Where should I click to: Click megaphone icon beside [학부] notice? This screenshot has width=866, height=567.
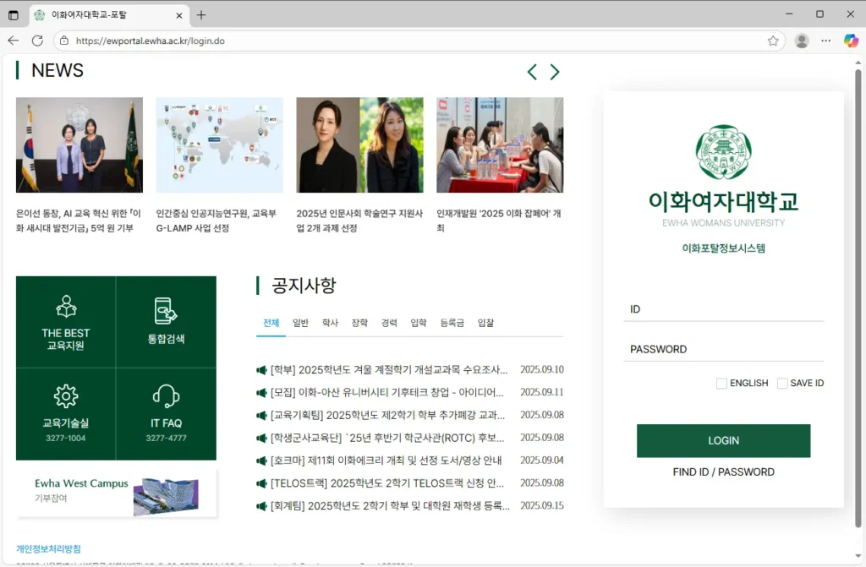coord(261,370)
